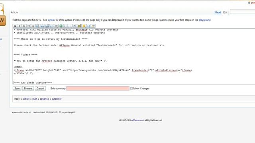
Task: Cancel the page editing
Action: (40, 89)
